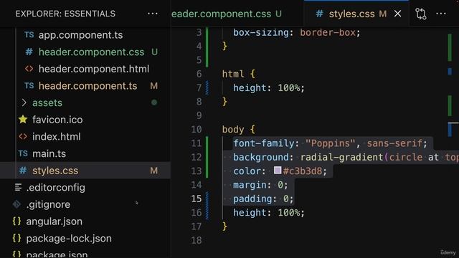Click 'padding' property on line 15
Image resolution: width=459 pixels, height=258 pixels.
click(253, 199)
